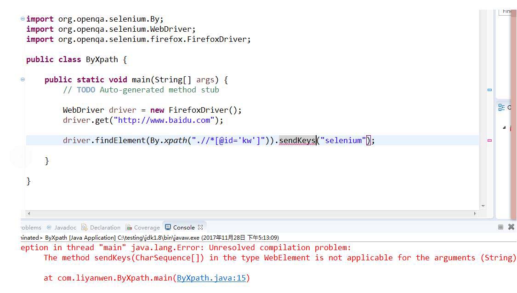
Task: Click the horizontal scrollbar track in editor
Action: point(252,213)
